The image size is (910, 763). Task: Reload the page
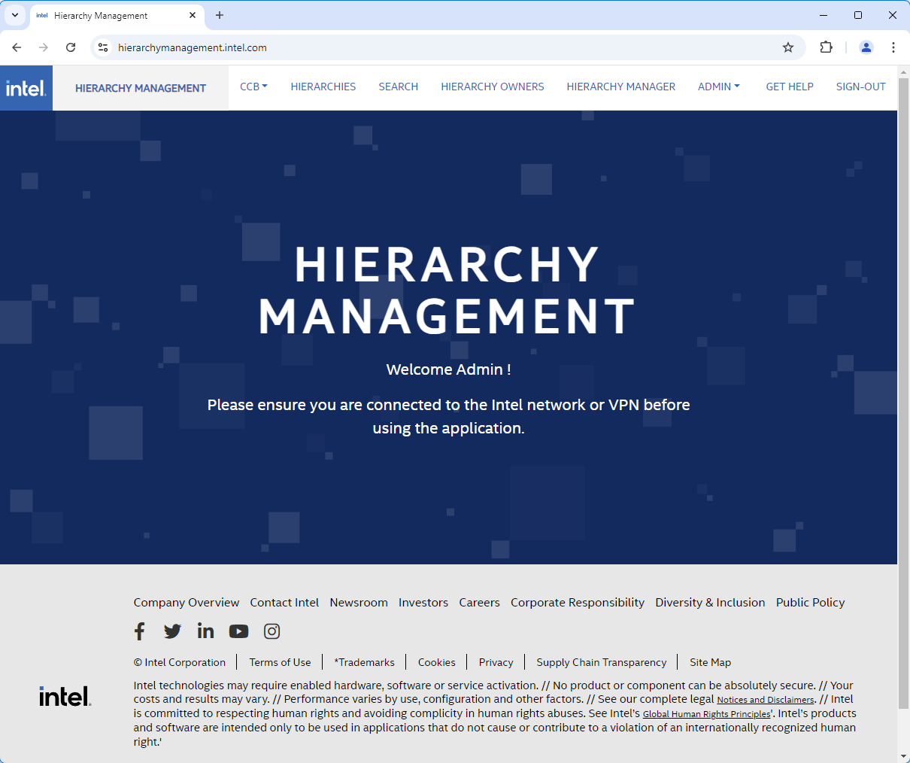point(71,47)
